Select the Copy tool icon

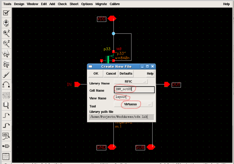pos(6,64)
